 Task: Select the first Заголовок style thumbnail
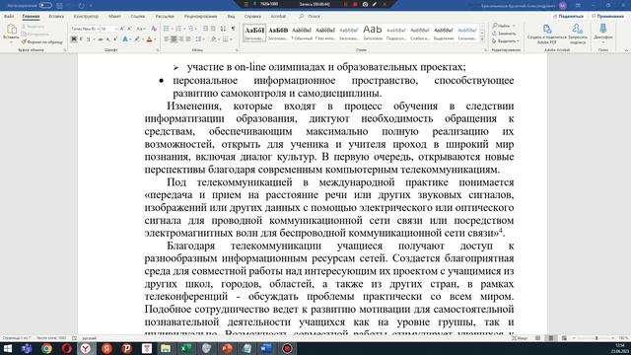[254, 33]
